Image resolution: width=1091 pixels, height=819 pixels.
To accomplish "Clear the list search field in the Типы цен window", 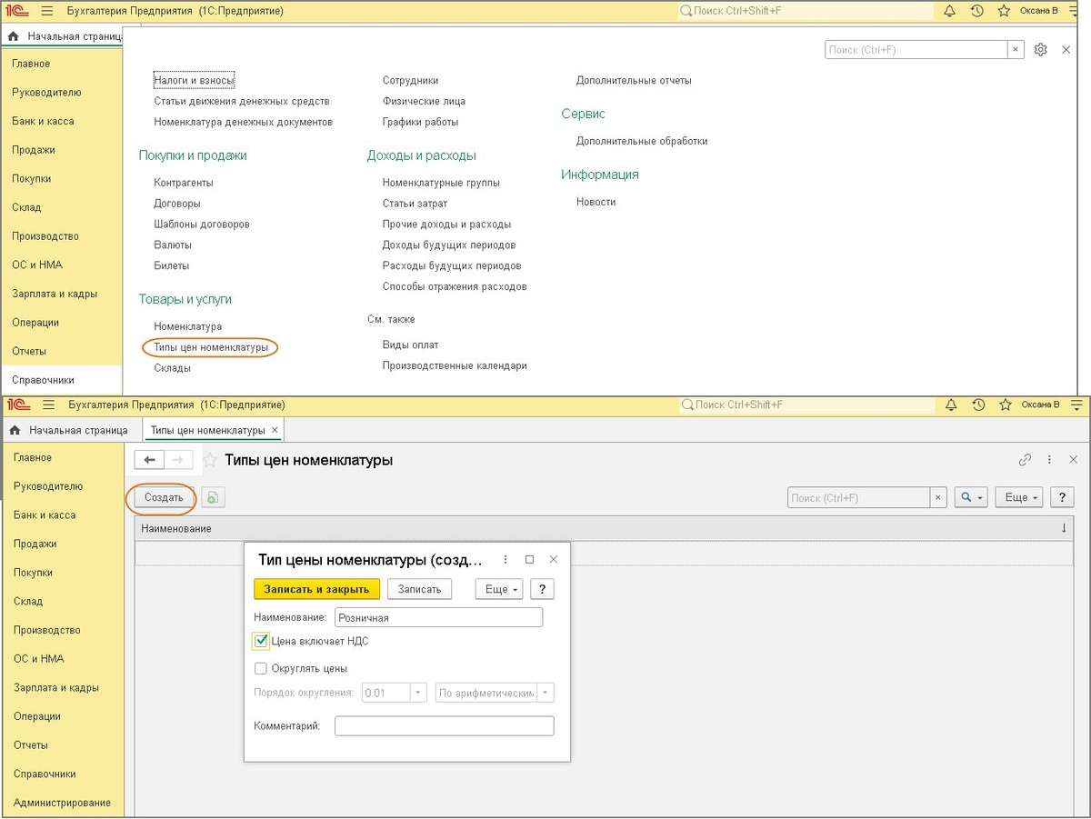I will 938,498.
